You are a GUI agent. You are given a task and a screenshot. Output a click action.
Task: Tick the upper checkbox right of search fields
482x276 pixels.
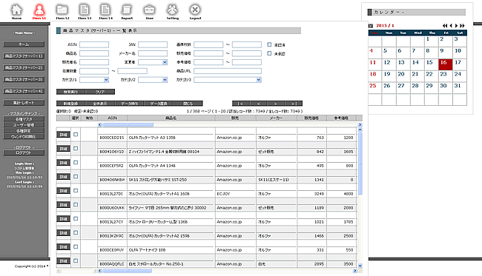coord(270,44)
